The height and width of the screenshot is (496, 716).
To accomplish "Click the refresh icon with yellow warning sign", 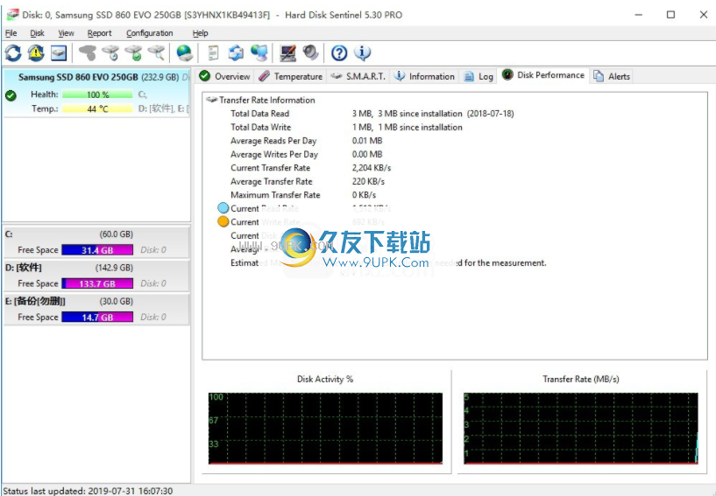I will [x=36, y=52].
